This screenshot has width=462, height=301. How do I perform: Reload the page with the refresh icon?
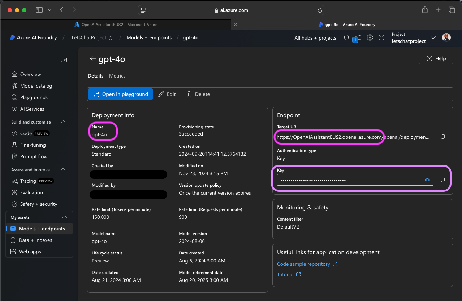pos(319,10)
